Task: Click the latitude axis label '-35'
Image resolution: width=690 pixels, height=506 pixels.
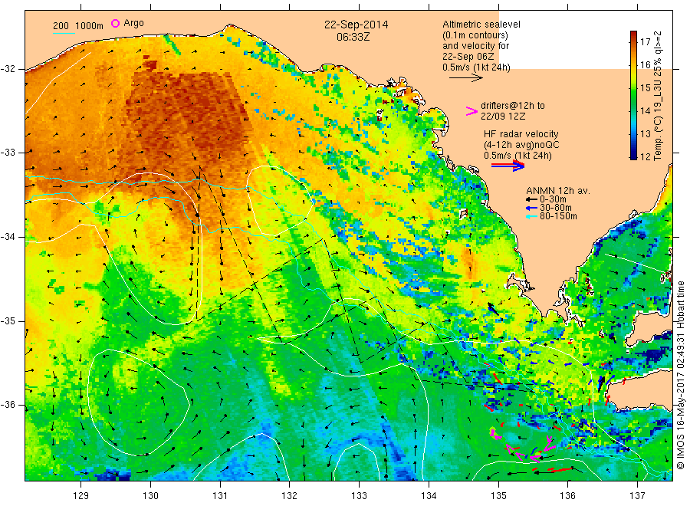Action: click(x=8, y=320)
